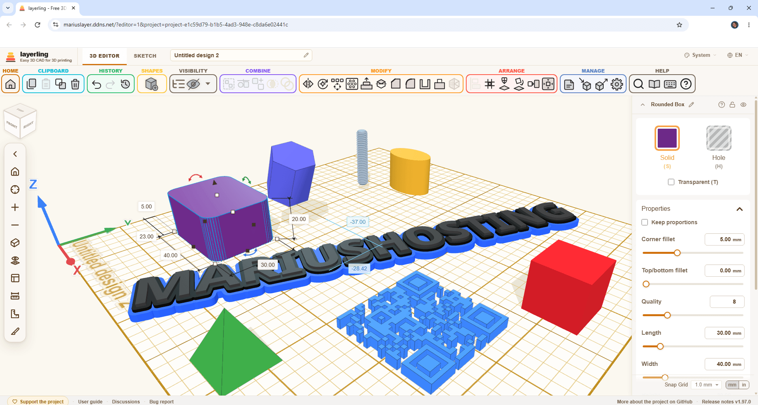This screenshot has height=405, width=758.
Task: Toggle Rounded Box visibility eye icon
Action: coord(743,105)
